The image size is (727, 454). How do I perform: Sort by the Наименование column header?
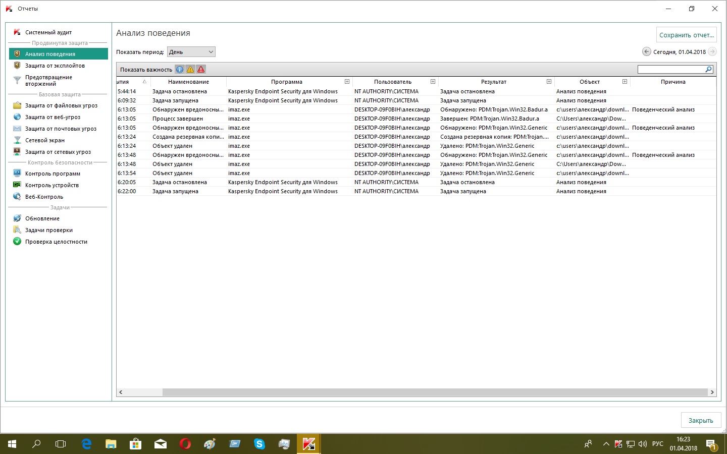coord(188,82)
